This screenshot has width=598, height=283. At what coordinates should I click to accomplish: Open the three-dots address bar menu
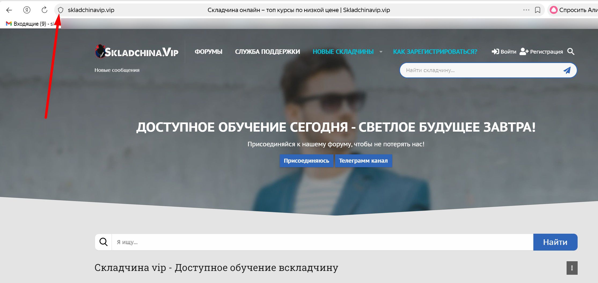526,10
